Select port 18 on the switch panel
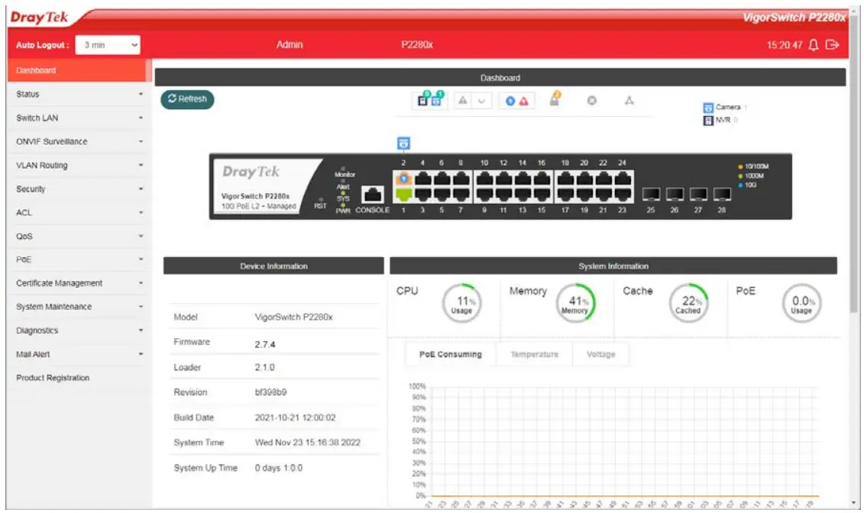Image resolution: width=864 pixels, height=513 pixels. point(565,179)
